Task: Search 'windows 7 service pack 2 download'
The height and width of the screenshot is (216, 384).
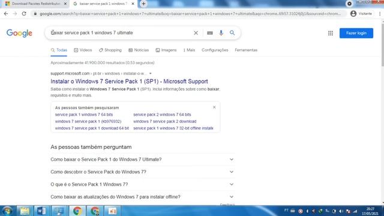Action: (x=165, y=121)
